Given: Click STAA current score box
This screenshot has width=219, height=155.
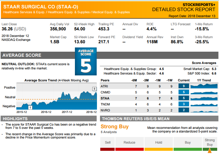Looking at the screenshot, I should [x=184, y=98].
